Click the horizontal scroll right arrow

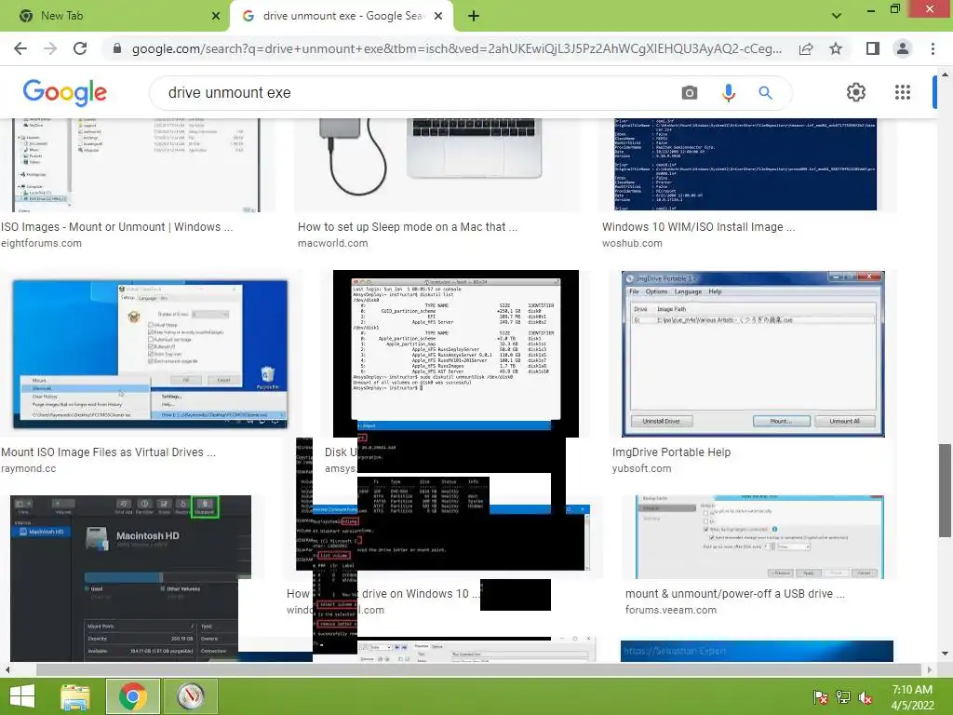click(930, 669)
